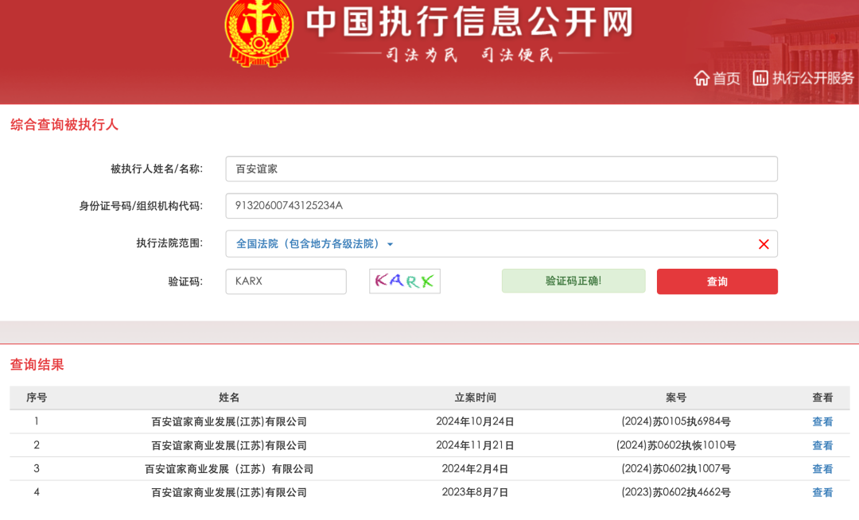Click the 姓名 column header
Image resolution: width=859 pixels, height=520 pixels.
[229, 398]
